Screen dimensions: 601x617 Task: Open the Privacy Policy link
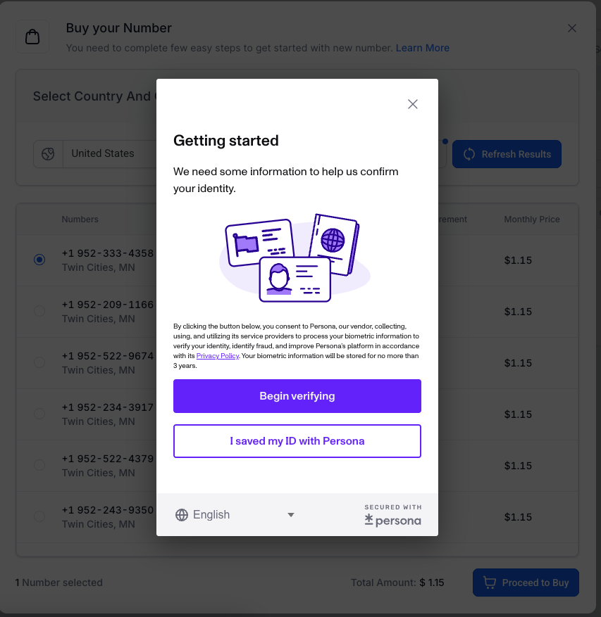click(x=218, y=356)
